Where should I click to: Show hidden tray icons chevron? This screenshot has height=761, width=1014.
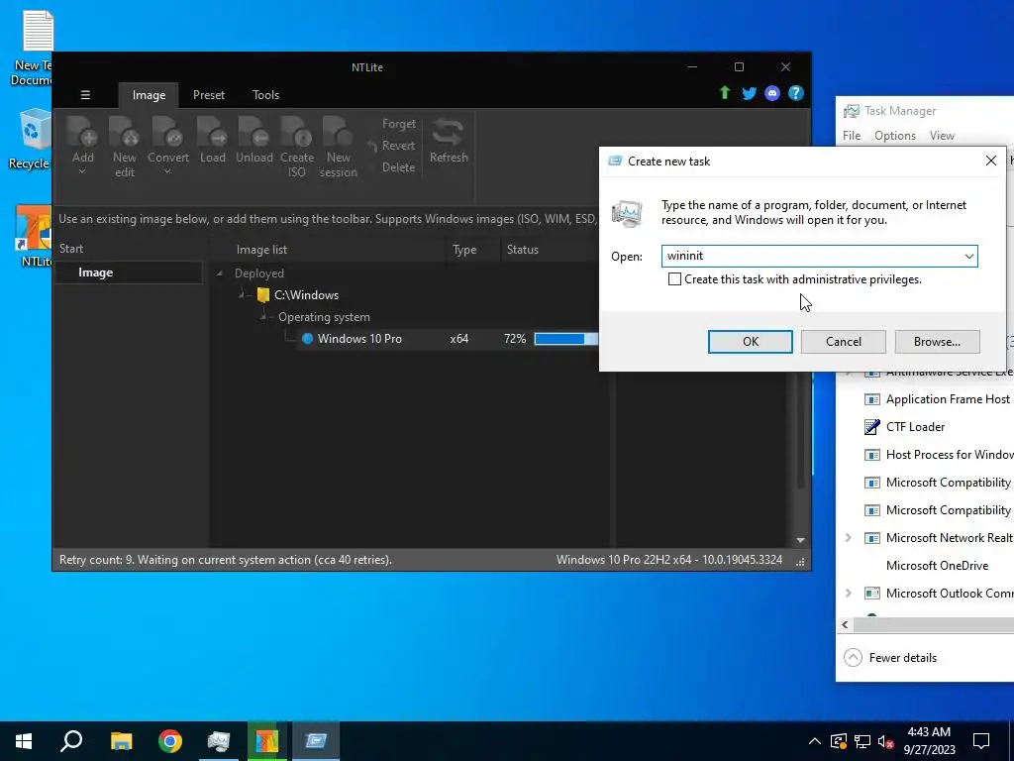pos(815,741)
